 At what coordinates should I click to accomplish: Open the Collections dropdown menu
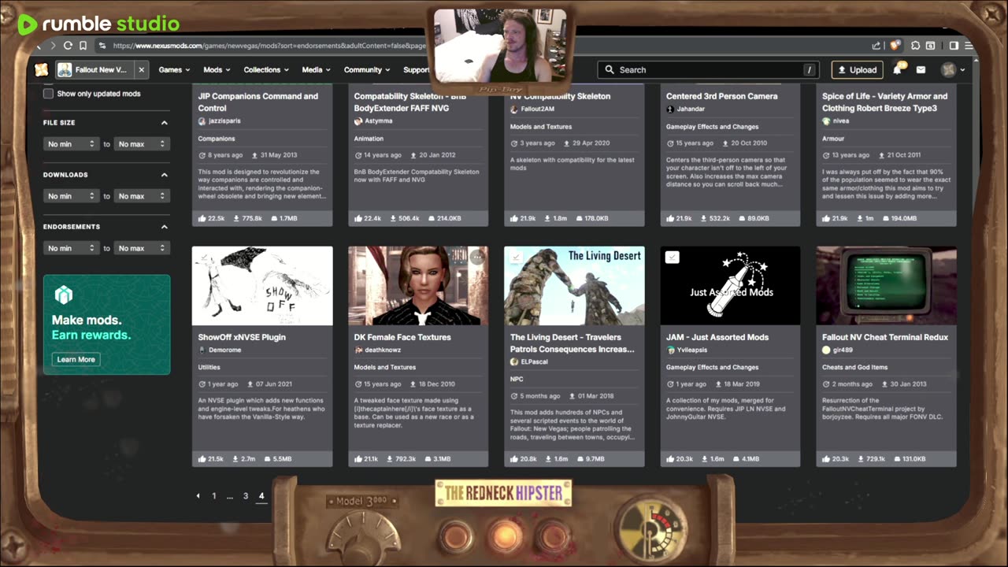click(x=266, y=69)
